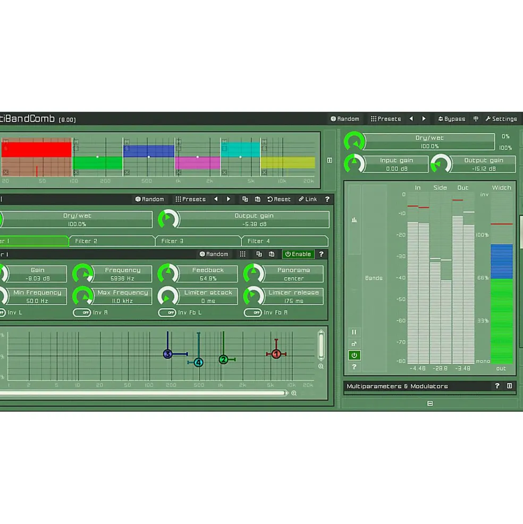Image resolution: width=523 pixels, height=524 pixels.
Task: Select the yellow crossover band
Action: coord(288,163)
